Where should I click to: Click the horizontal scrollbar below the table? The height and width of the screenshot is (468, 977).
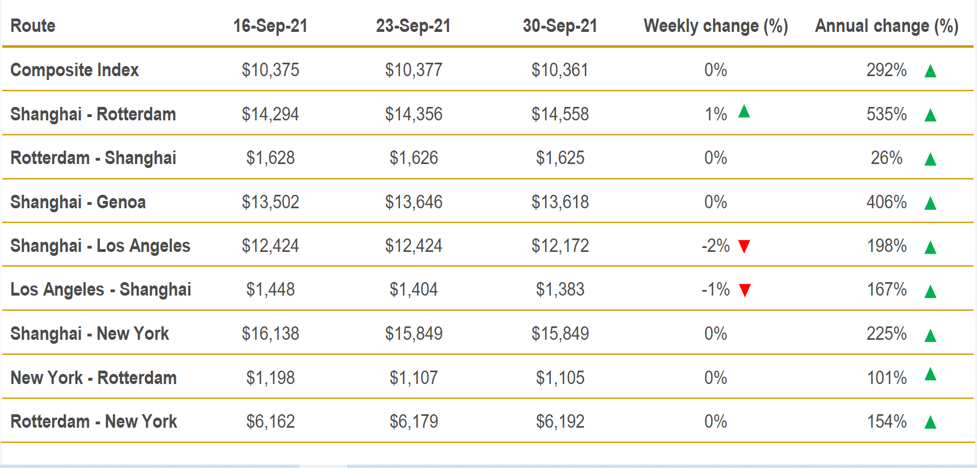[x=323, y=465]
